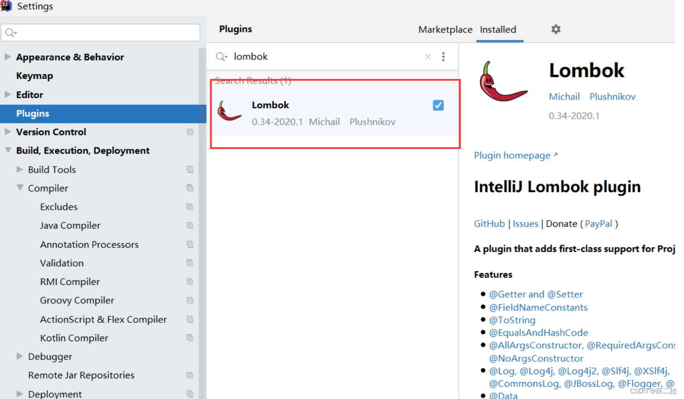Image resolution: width=684 pixels, height=399 pixels.
Task: Open Java Compiler settings
Action: pyautogui.click(x=70, y=226)
